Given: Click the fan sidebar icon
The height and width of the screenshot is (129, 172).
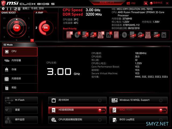Looking at the screenshot, I should (x=6, y=79).
